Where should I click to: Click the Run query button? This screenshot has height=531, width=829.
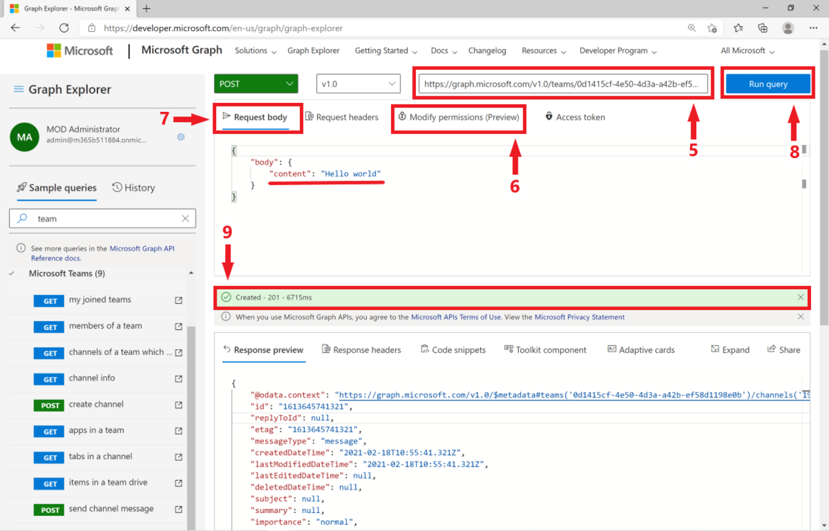click(x=768, y=83)
